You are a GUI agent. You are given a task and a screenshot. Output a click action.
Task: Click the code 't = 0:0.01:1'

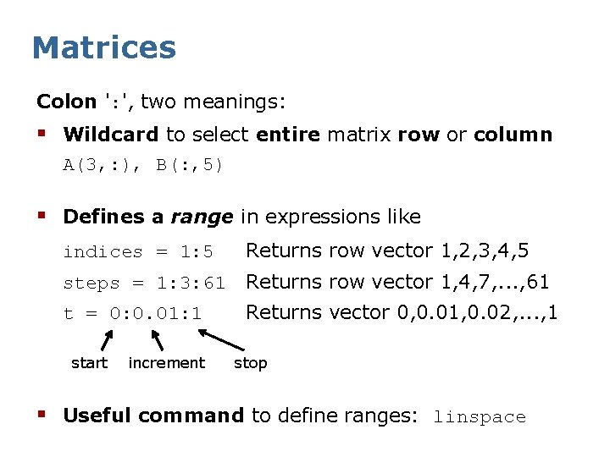tap(133, 313)
